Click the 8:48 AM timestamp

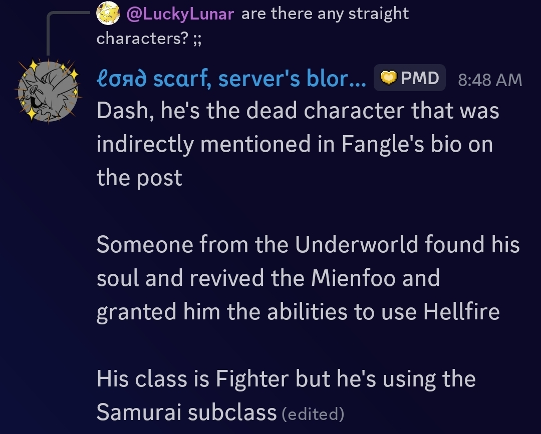tap(489, 80)
